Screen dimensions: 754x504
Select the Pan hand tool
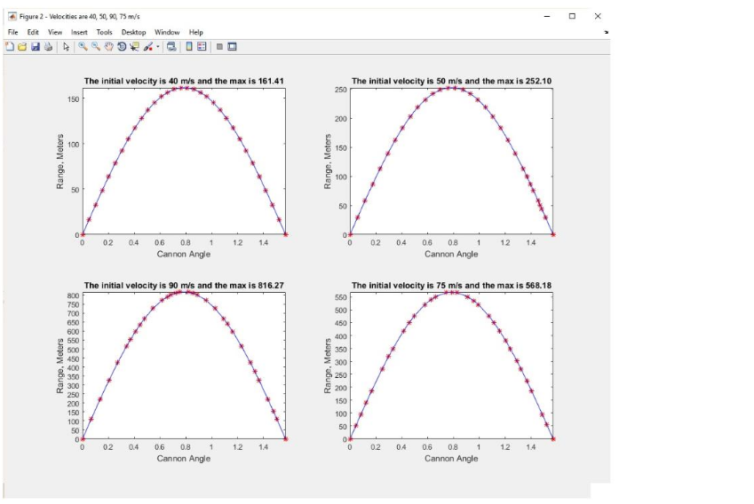[x=108, y=47]
